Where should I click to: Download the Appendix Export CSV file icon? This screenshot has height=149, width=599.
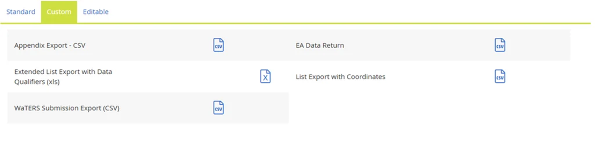218,45
